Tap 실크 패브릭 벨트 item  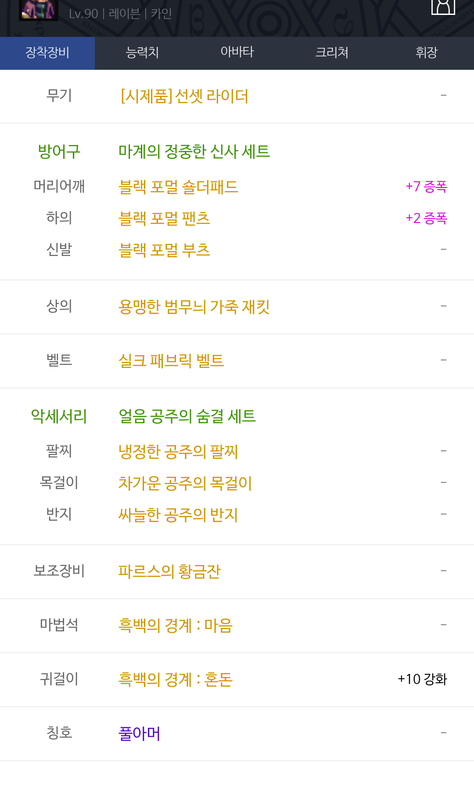171,361
